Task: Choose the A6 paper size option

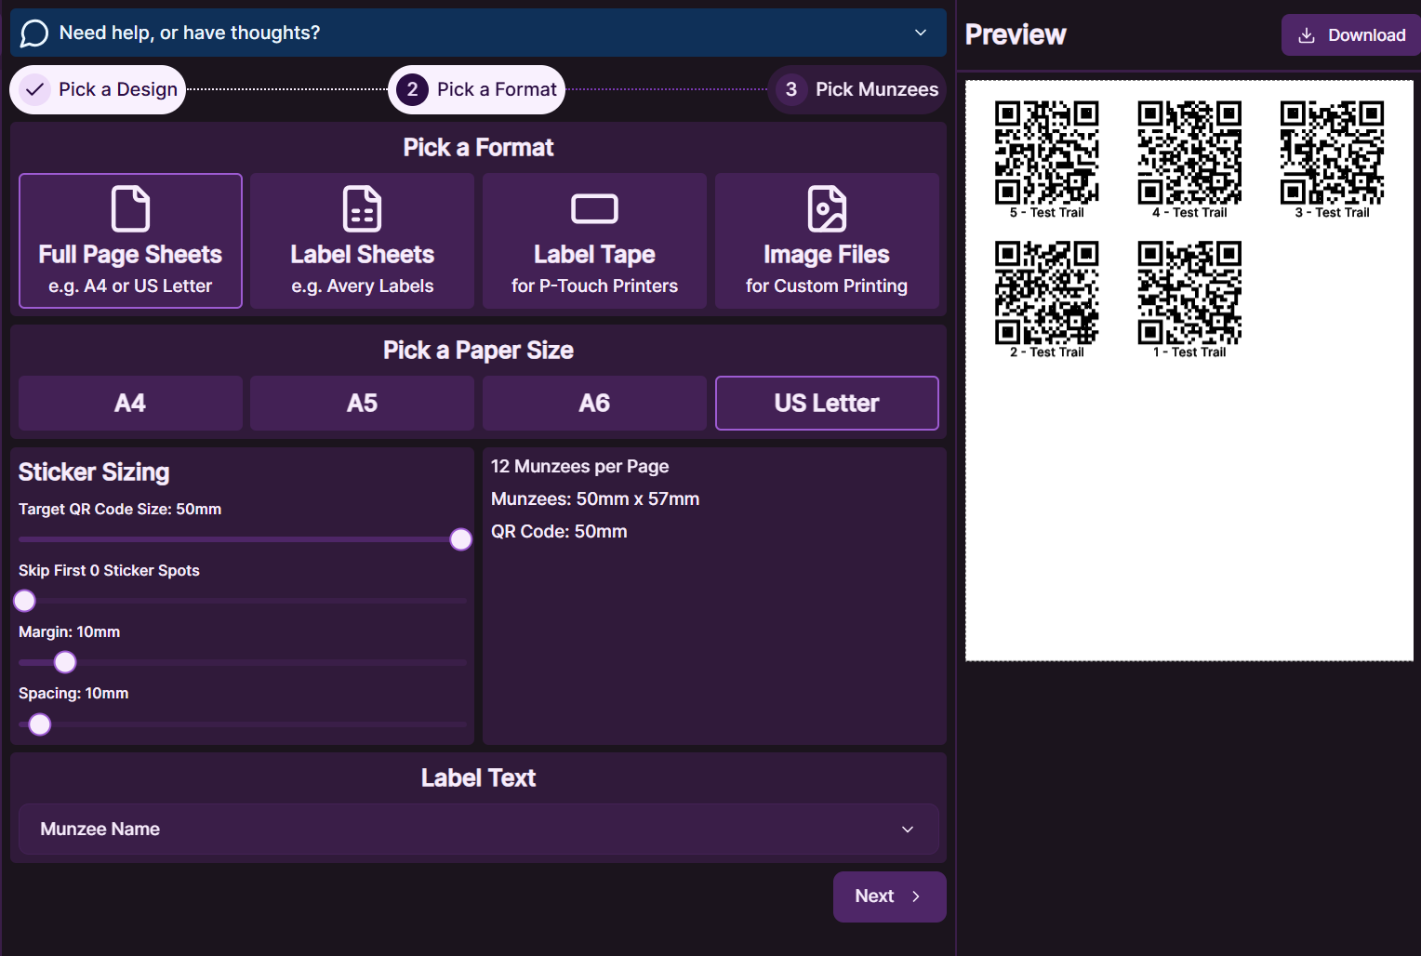Action: click(594, 403)
